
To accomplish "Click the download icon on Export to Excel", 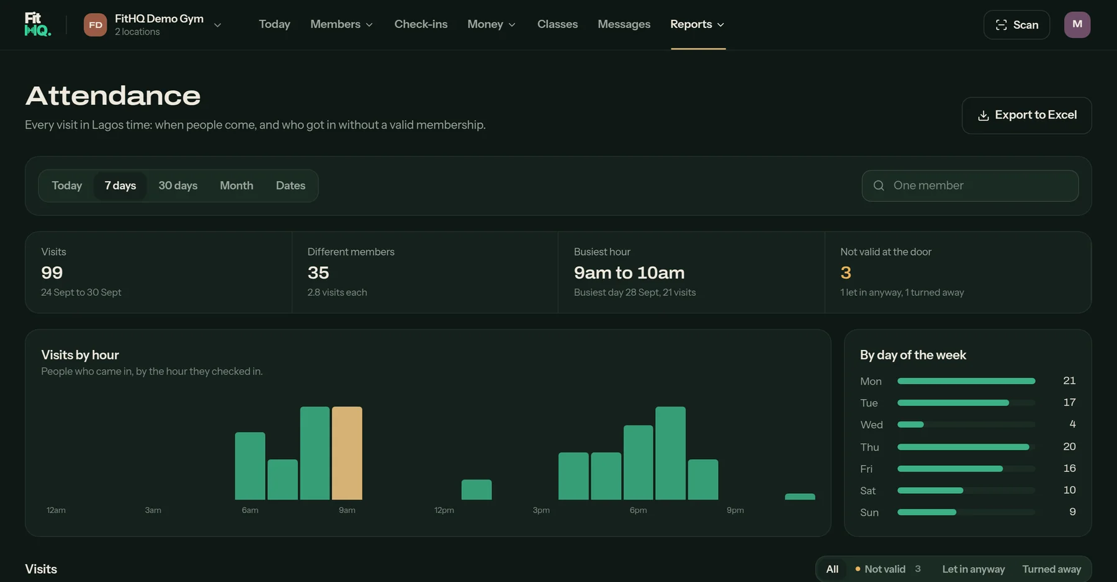I will 983,115.
